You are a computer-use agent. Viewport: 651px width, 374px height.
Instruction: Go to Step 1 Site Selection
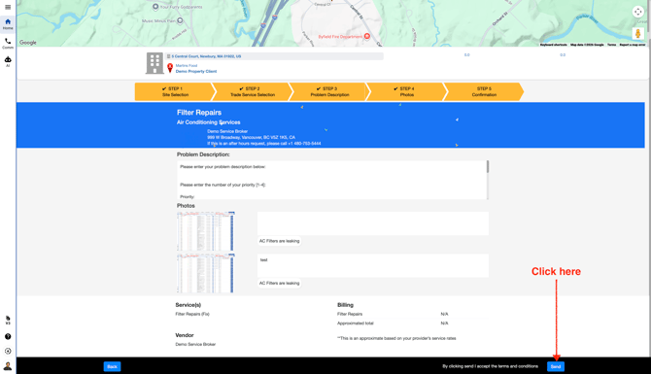click(x=173, y=91)
